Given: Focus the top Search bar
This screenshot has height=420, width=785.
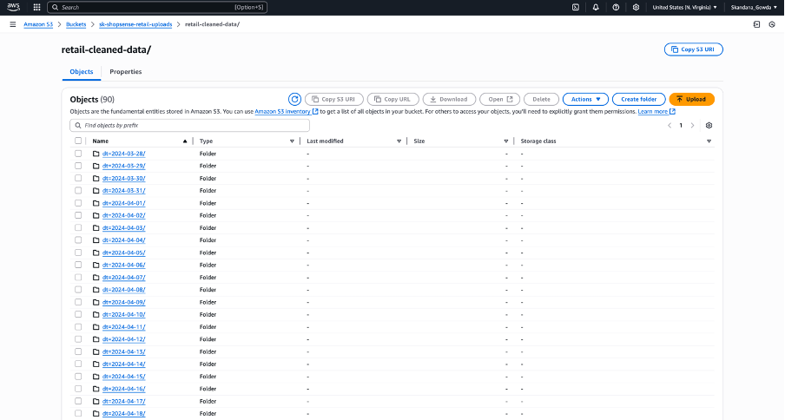Looking at the screenshot, I should tap(157, 8).
